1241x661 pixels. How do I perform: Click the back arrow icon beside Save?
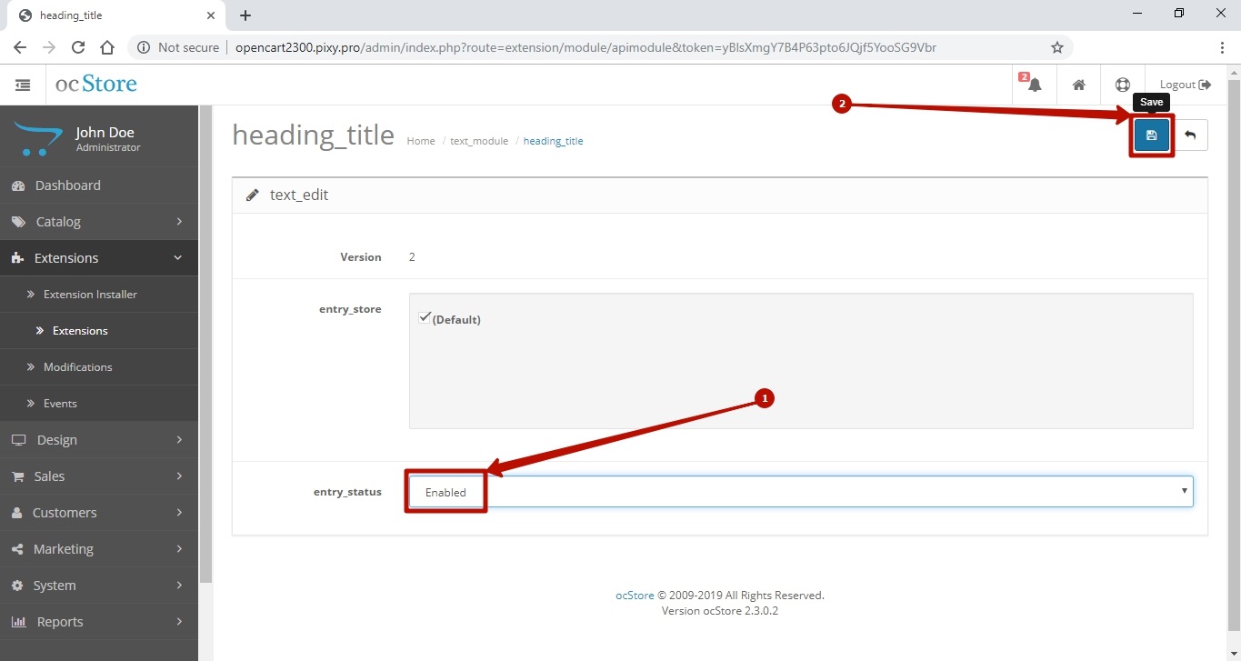coord(1189,135)
